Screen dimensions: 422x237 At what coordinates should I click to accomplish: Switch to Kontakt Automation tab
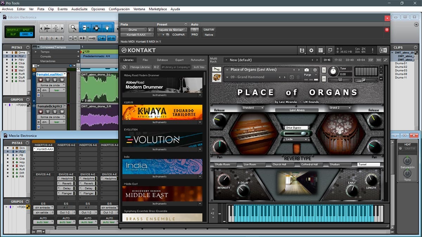click(x=198, y=60)
